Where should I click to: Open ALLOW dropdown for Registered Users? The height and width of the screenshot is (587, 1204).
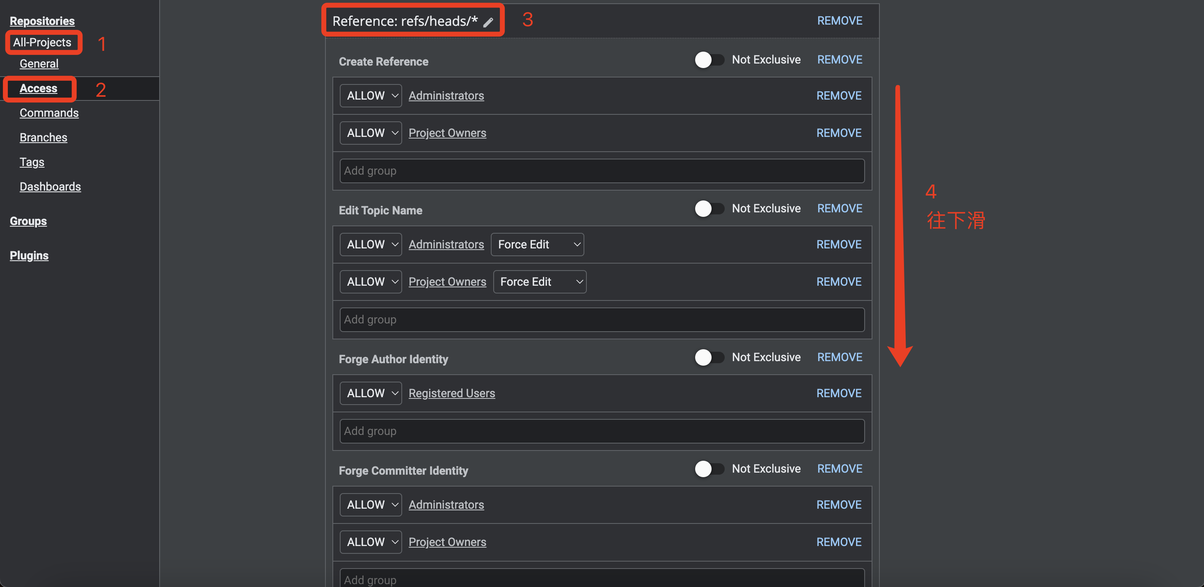(371, 393)
